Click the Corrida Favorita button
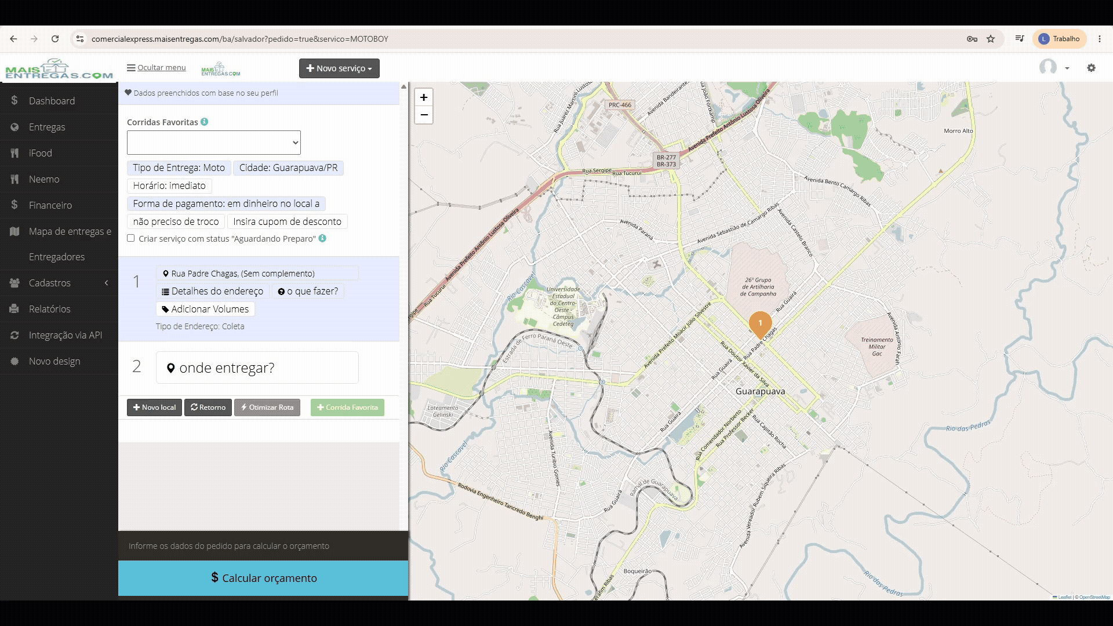1113x626 pixels. coord(347,407)
